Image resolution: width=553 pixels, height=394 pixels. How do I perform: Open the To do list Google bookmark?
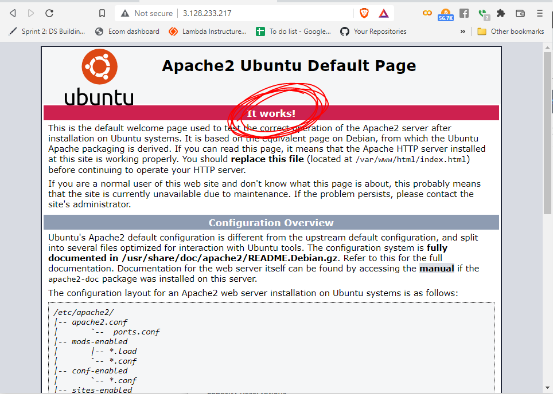[294, 31]
